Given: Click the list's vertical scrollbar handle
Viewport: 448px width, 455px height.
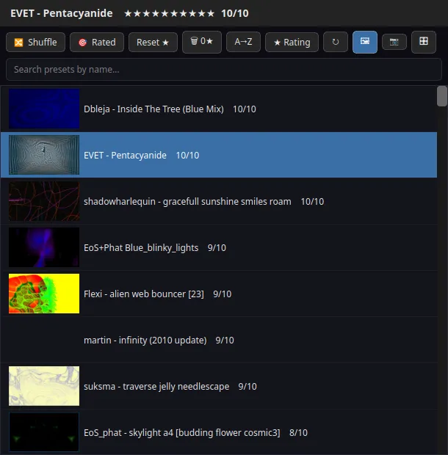Looking at the screenshot, I should click(442, 96).
